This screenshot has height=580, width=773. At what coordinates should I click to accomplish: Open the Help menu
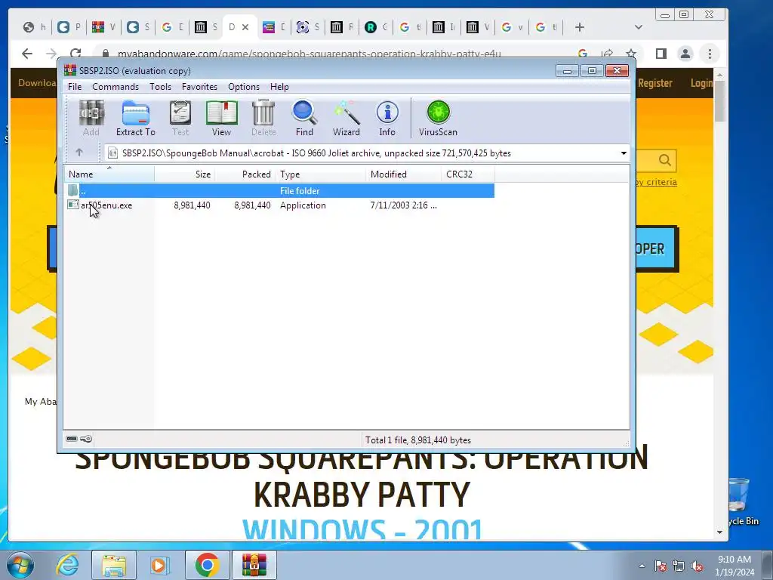(x=279, y=87)
